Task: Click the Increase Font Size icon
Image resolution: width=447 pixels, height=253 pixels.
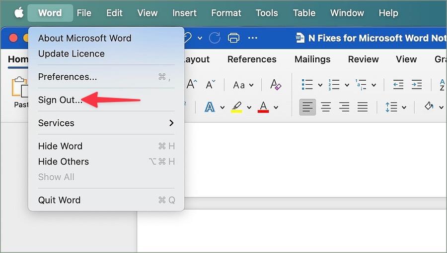Action: tap(192, 85)
